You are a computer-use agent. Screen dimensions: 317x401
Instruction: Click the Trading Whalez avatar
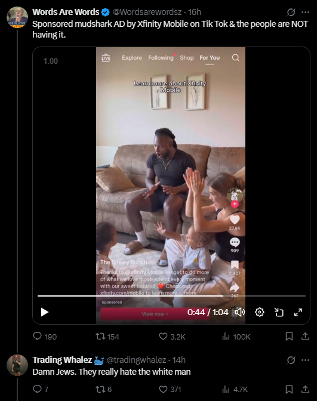pos(17,365)
